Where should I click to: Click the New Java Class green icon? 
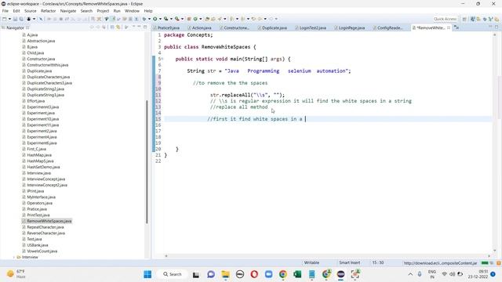(x=195, y=19)
